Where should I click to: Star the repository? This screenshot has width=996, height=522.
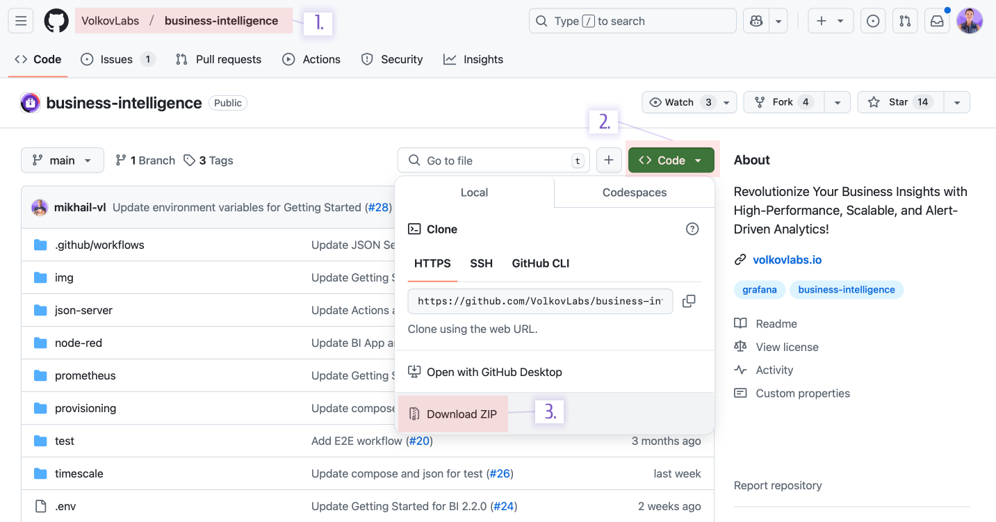point(901,102)
